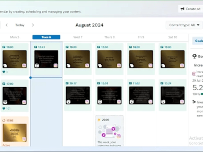The height and width of the screenshot is (152, 203).
Task: Open Wednesday 20:17 reel thumbnail
Action: click(78, 95)
